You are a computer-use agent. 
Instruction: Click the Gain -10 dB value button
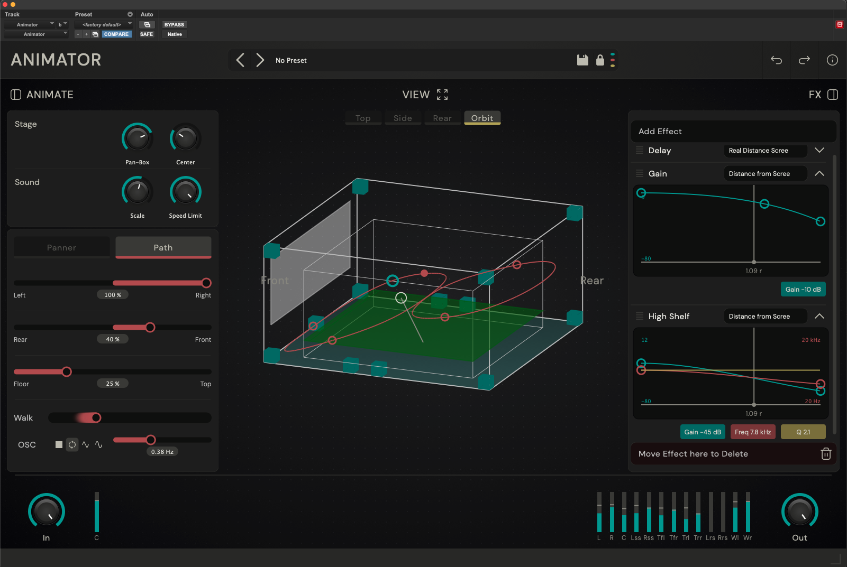coord(803,290)
